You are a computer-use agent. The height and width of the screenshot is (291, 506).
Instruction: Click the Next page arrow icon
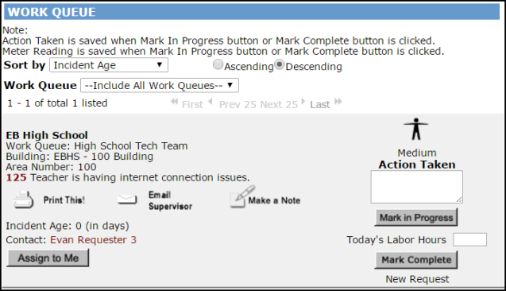pos(303,102)
